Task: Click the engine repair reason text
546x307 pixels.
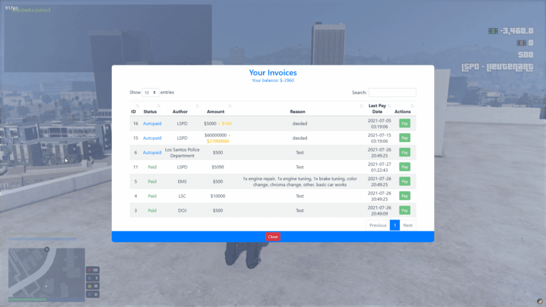Action: 300,181
